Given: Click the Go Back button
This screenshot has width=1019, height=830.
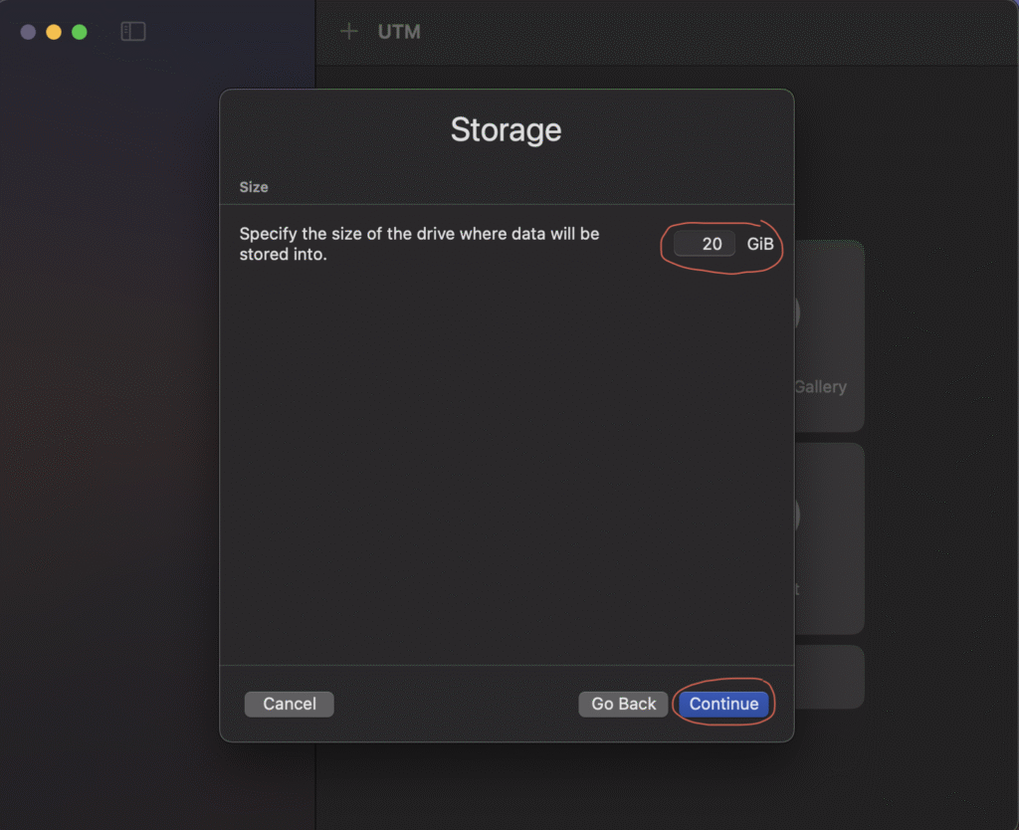Looking at the screenshot, I should tap(623, 704).
